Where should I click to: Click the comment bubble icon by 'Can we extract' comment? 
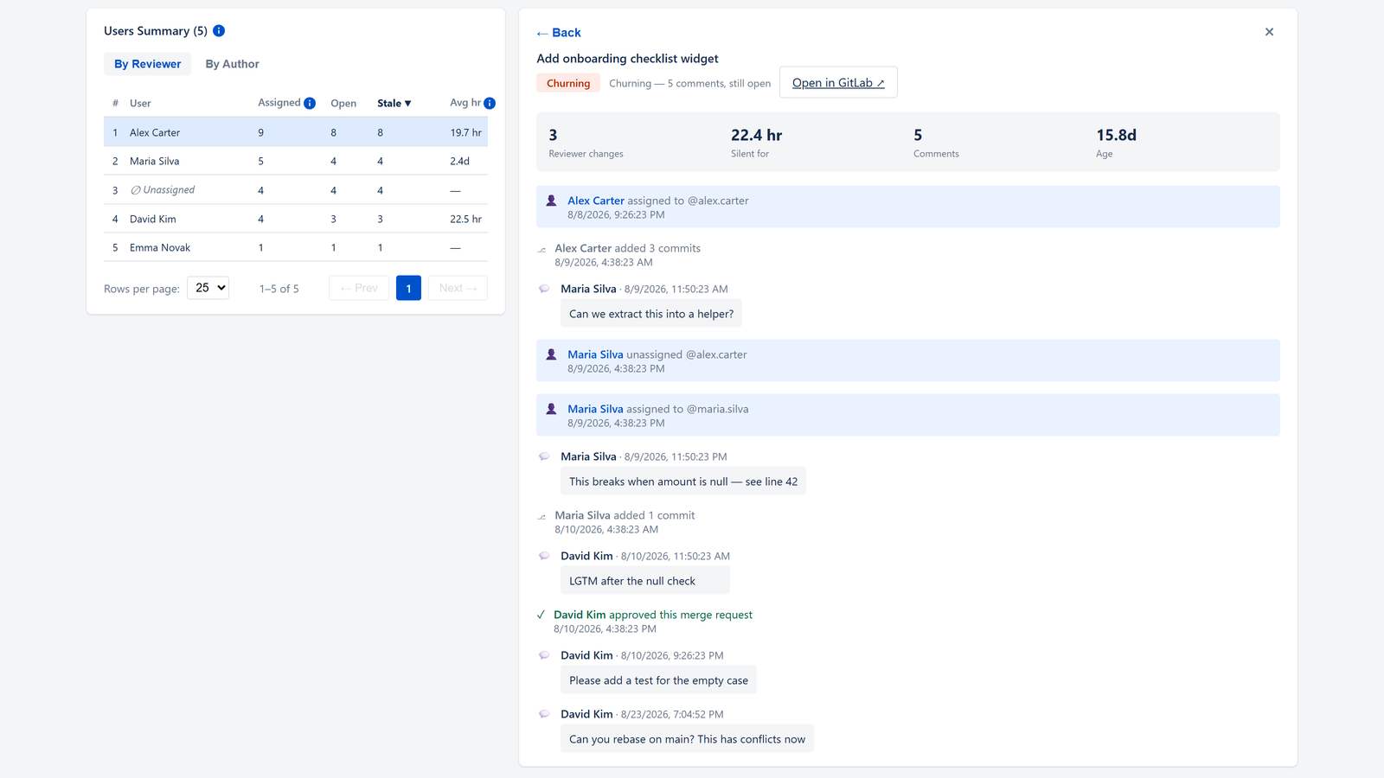click(544, 289)
